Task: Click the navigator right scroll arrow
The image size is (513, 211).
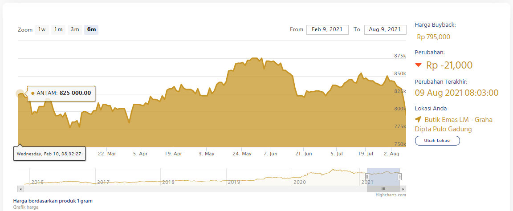Action: (403, 189)
